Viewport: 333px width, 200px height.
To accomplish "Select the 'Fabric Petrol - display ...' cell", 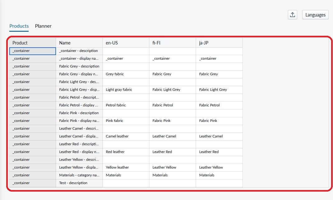I will tap(79, 105).
